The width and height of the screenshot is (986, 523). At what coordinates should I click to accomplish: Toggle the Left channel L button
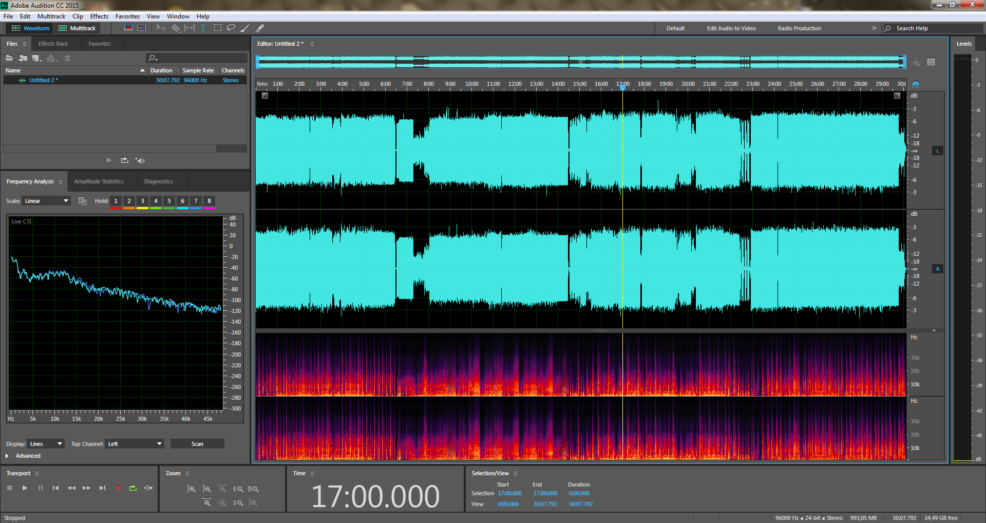coord(938,151)
